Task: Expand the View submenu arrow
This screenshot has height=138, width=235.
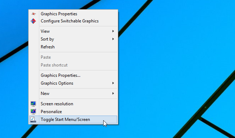Action: tap(113, 31)
